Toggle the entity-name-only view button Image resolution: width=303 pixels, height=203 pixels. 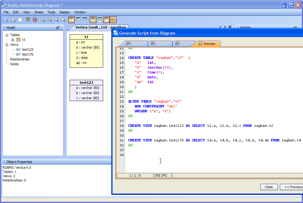(x=85, y=19)
